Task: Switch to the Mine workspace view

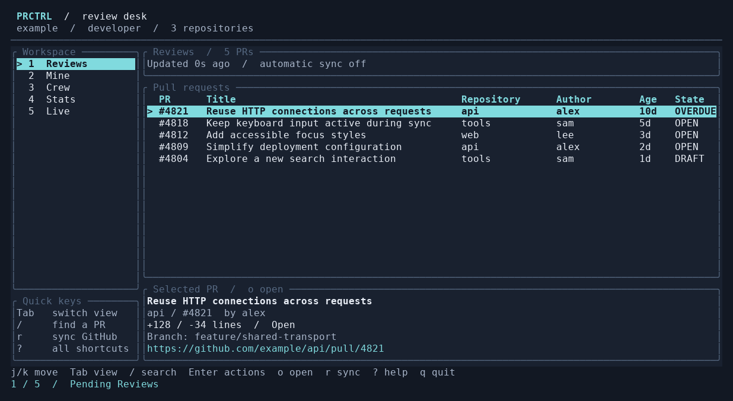Action: point(76,76)
